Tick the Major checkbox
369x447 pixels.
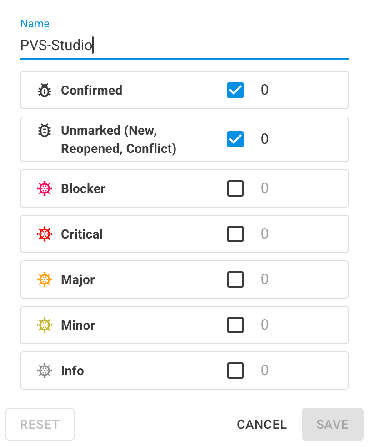click(x=235, y=279)
